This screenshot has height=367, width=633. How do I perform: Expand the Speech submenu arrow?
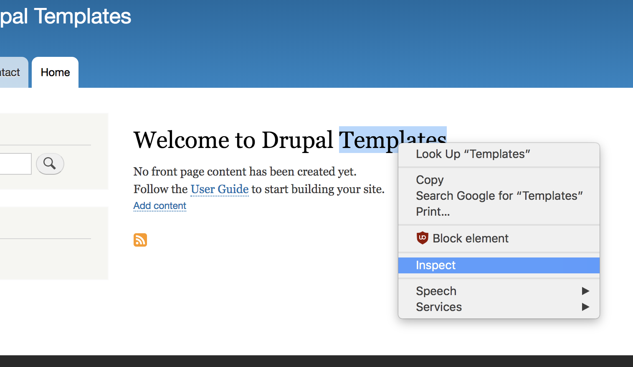pyautogui.click(x=585, y=291)
